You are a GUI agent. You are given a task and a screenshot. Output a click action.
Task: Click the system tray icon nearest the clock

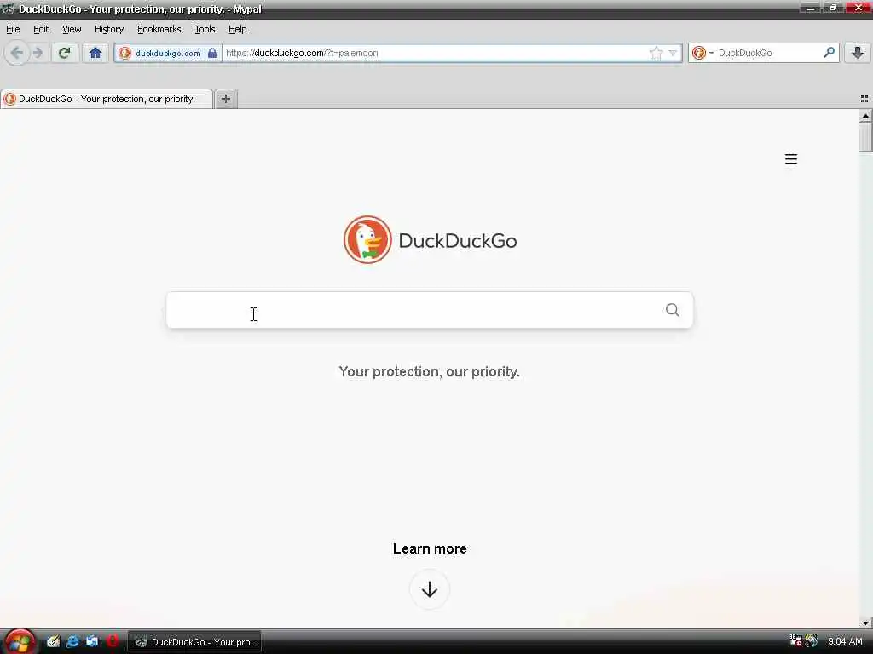[x=811, y=641]
